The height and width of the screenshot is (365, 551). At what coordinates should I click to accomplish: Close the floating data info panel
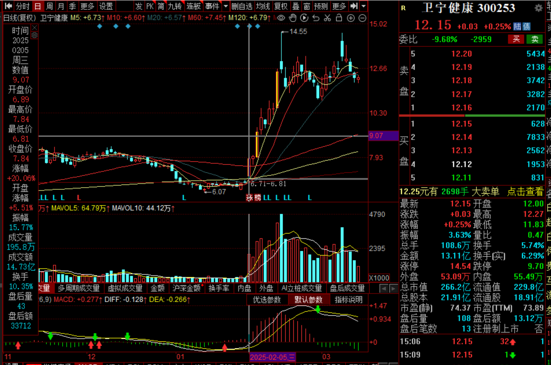tap(34, 28)
